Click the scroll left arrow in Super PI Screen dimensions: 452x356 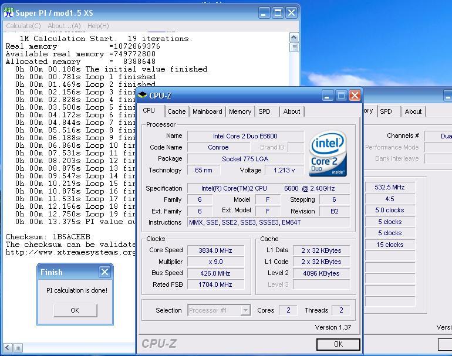coord(8,348)
